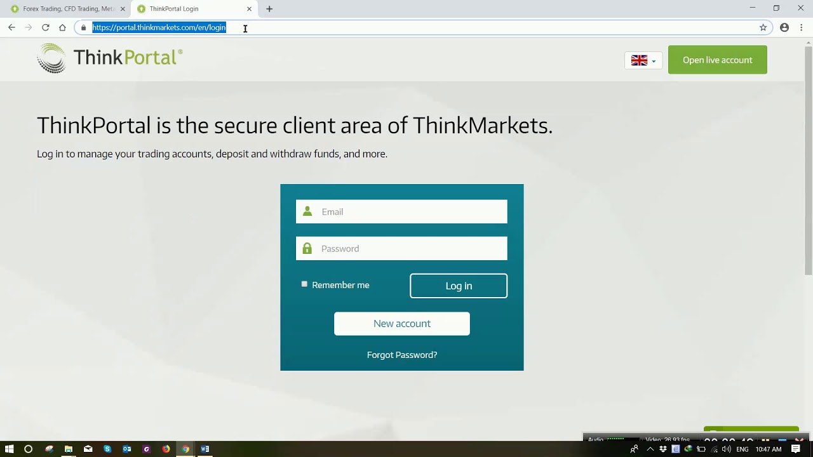Click the browser forward arrow
This screenshot has height=457, width=813.
(x=28, y=27)
